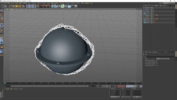Open Object Manager Tags menu

[161, 6]
